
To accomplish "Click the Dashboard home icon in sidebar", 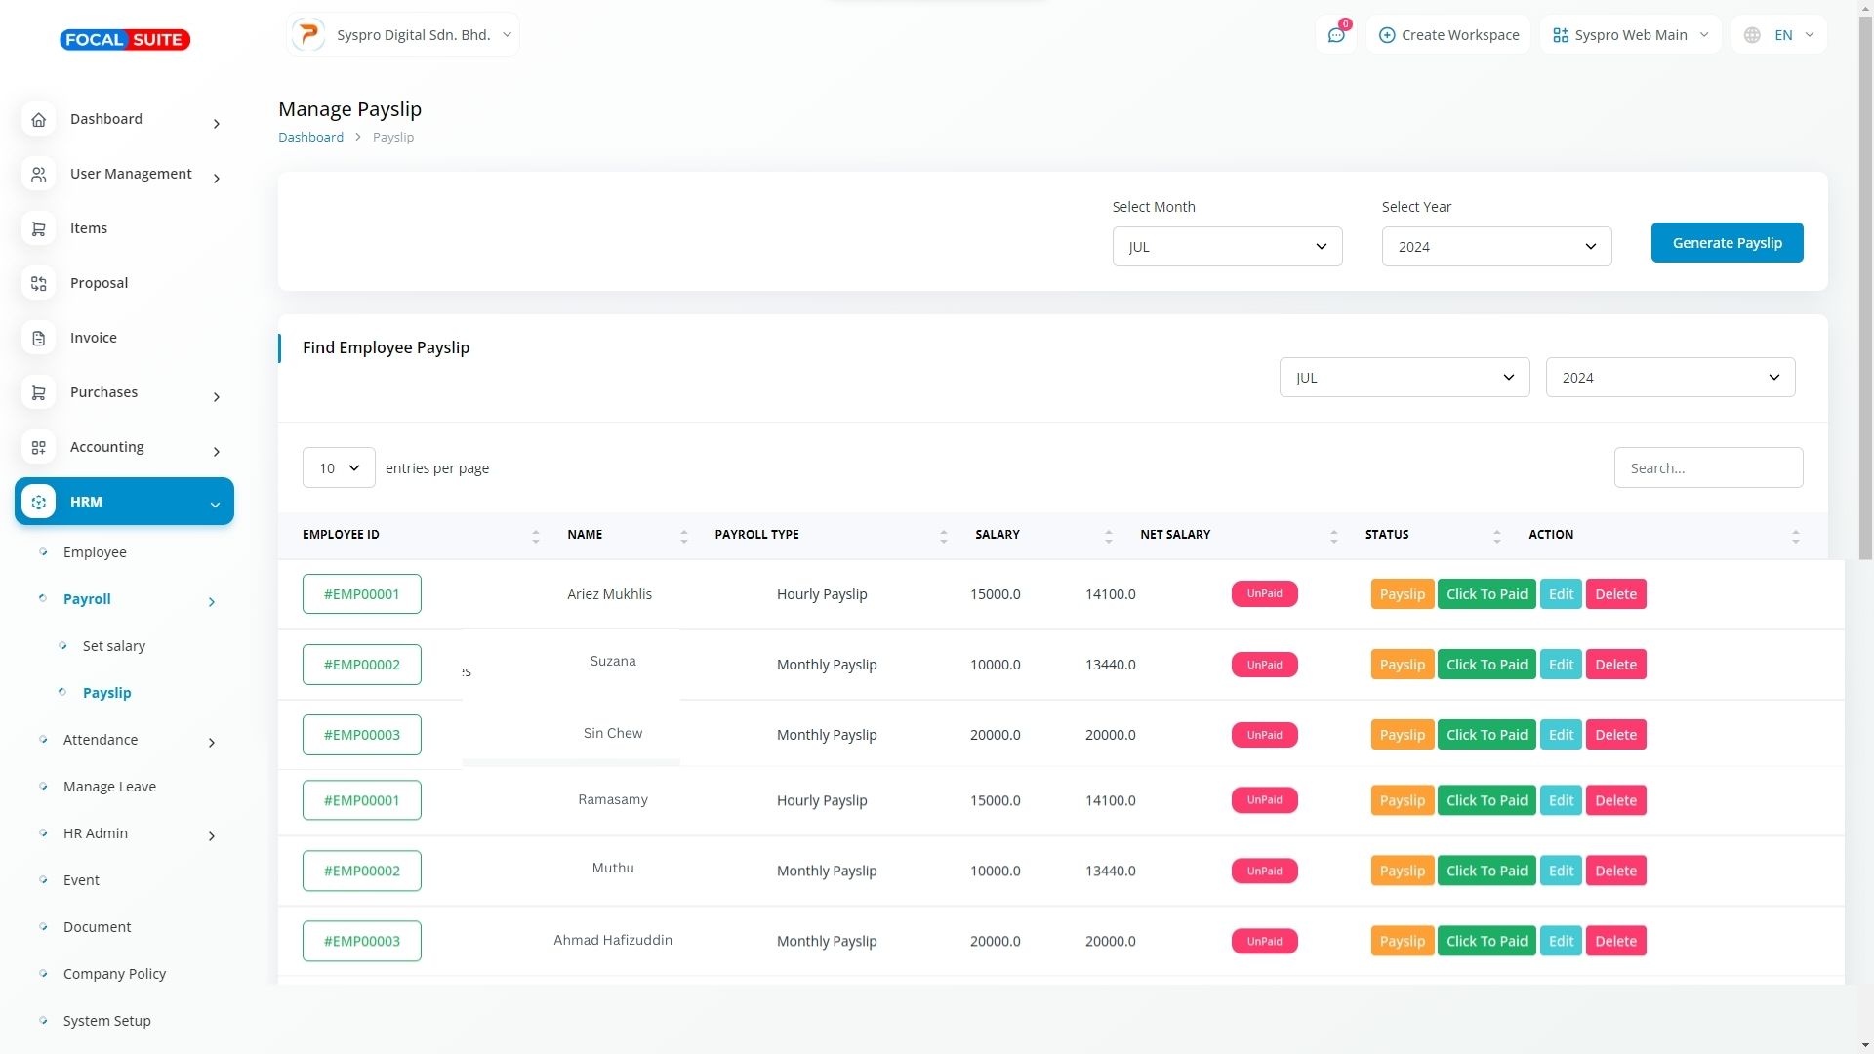I will point(38,120).
